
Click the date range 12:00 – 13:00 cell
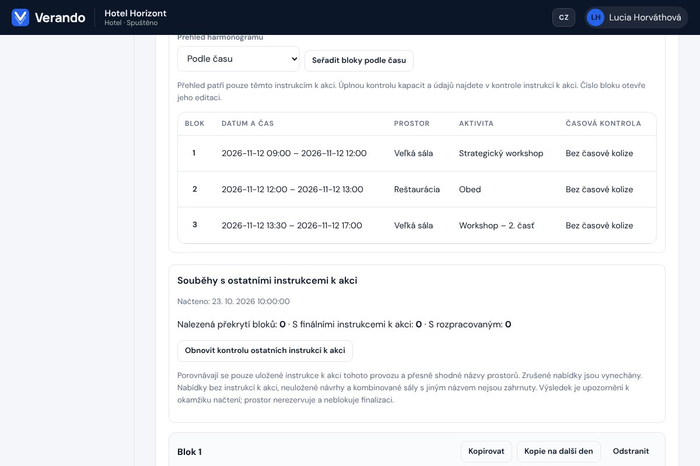[292, 189]
